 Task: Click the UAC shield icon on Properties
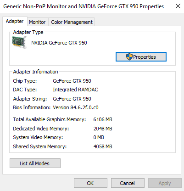(x=129, y=57)
